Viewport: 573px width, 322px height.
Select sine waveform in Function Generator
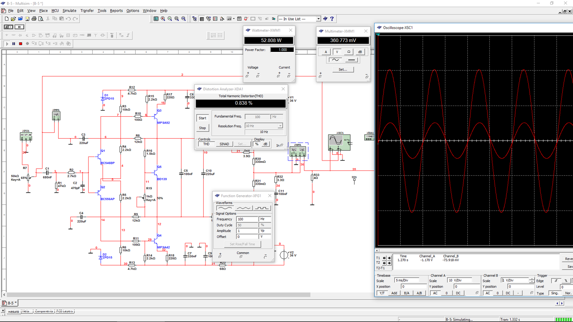(x=225, y=208)
